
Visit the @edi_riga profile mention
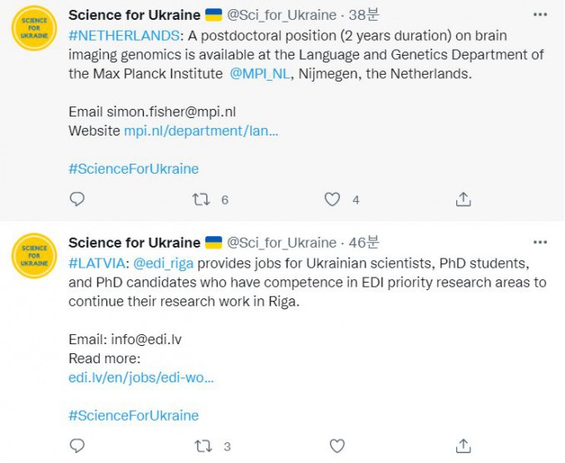[x=162, y=263]
